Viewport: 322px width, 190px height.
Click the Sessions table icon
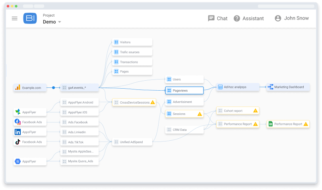tap(169, 114)
